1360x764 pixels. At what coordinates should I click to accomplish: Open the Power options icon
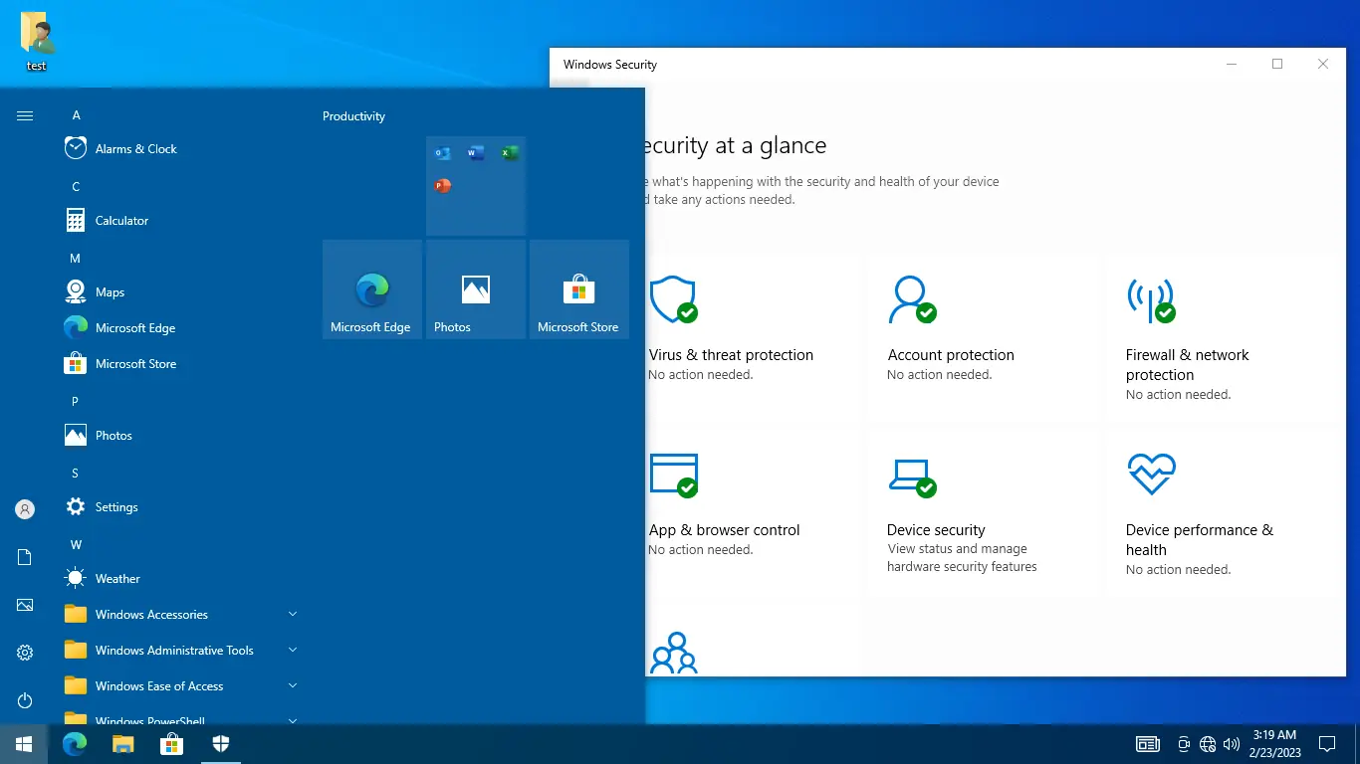(x=25, y=700)
